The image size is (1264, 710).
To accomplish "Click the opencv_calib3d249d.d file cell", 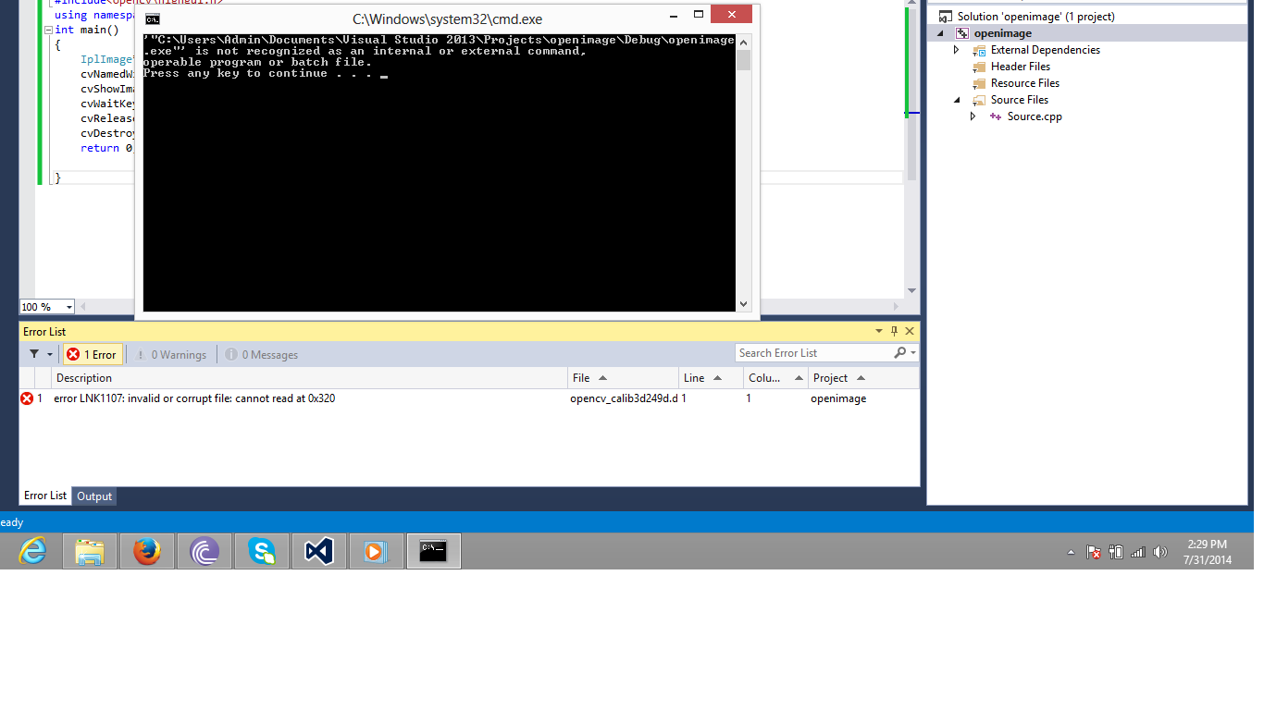I will coord(624,398).
